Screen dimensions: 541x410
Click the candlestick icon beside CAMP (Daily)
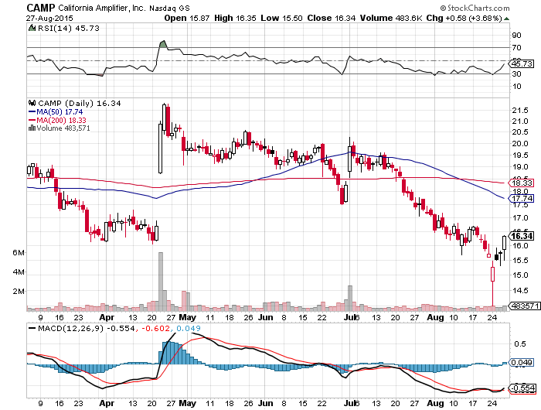pos(32,103)
